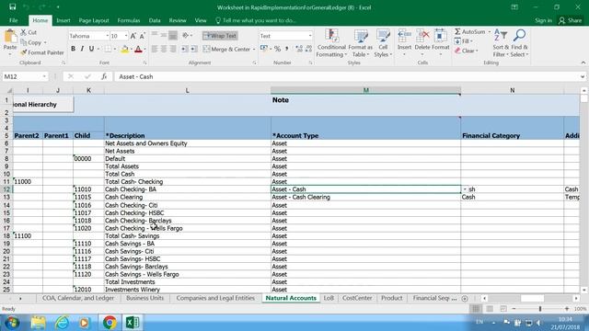Switch to the Formulas tab
The width and height of the screenshot is (589, 331).
click(129, 20)
